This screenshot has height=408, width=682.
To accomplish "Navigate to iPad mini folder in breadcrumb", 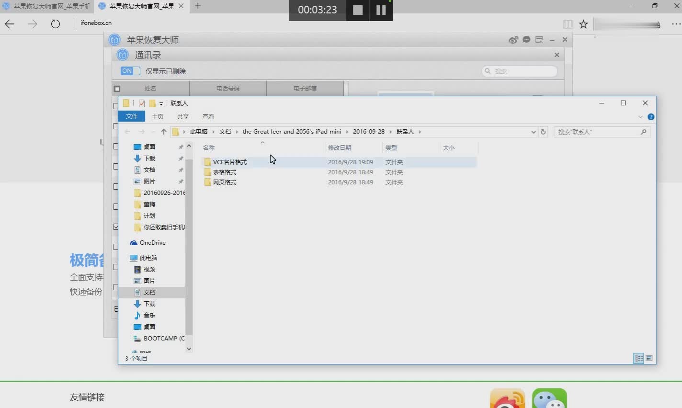I will (x=292, y=132).
